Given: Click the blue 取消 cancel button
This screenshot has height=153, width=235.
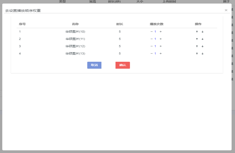Looking at the screenshot, I should click(x=94, y=65).
